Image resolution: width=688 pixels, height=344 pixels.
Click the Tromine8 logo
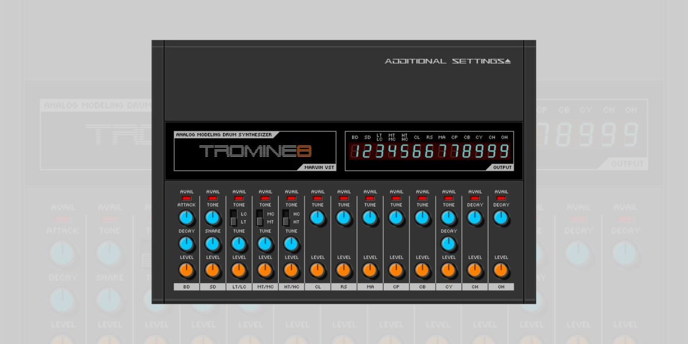point(255,152)
